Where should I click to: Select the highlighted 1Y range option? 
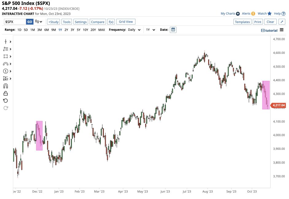(60, 30)
